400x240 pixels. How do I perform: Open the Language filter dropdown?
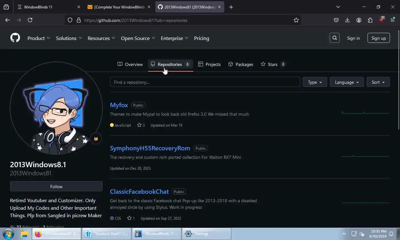pyautogui.click(x=347, y=82)
